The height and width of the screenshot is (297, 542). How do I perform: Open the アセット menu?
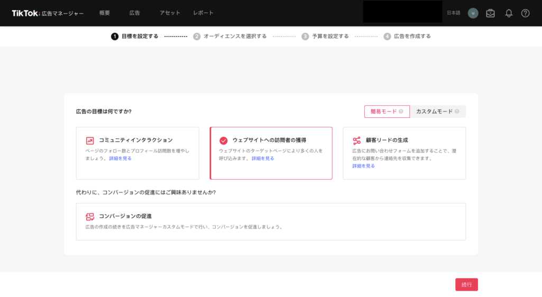[170, 13]
